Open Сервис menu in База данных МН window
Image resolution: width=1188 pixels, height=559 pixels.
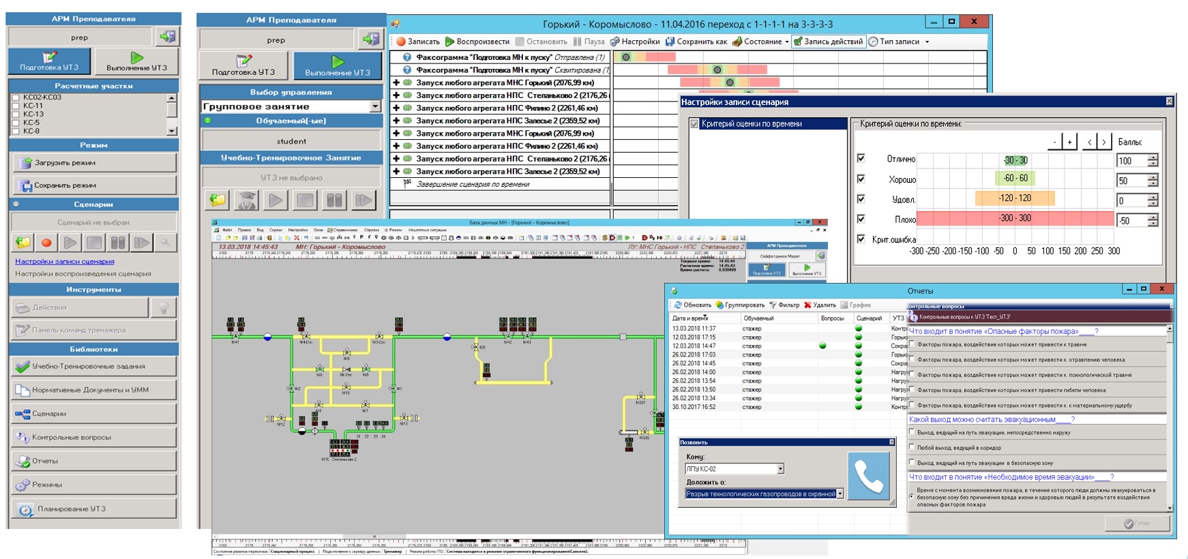(276, 230)
